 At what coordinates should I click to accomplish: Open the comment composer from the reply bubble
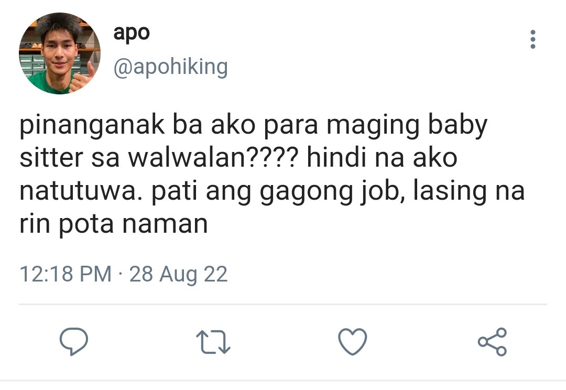pos(74,342)
